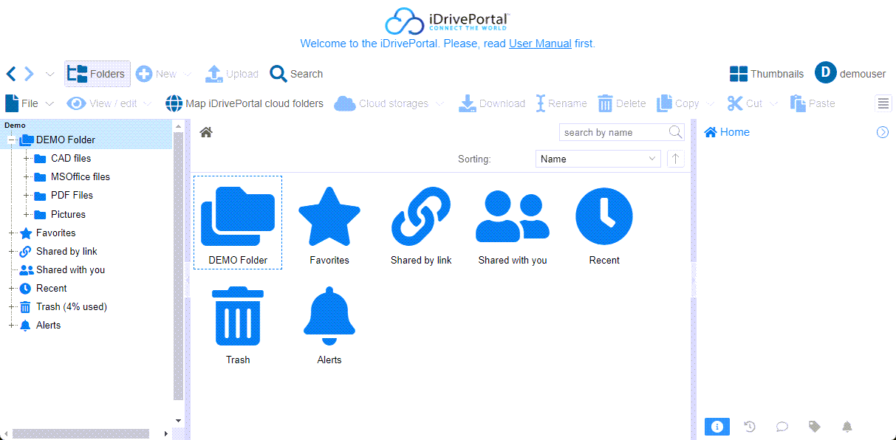Open the Shared by link chain icon
896x440 pixels.
[x=421, y=216]
